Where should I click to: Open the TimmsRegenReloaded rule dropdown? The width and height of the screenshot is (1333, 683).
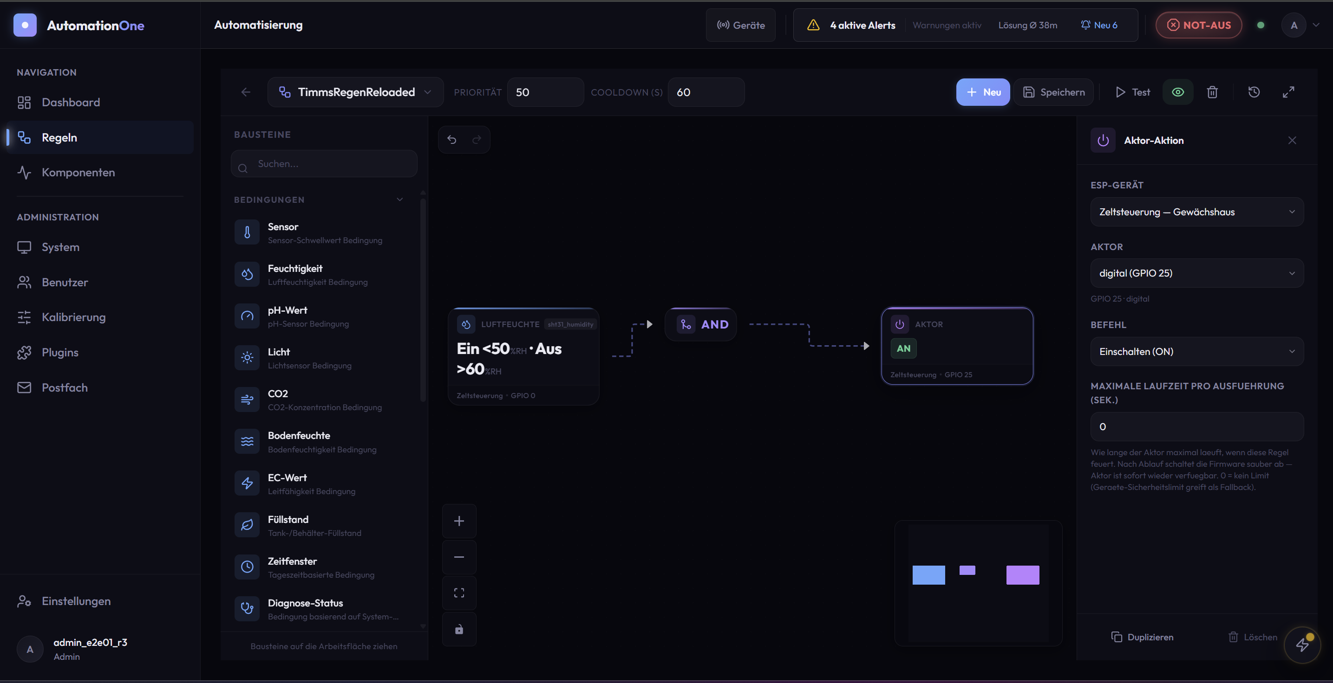[355, 92]
